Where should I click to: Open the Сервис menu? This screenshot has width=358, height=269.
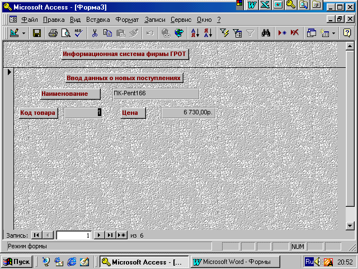pyautogui.click(x=181, y=20)
